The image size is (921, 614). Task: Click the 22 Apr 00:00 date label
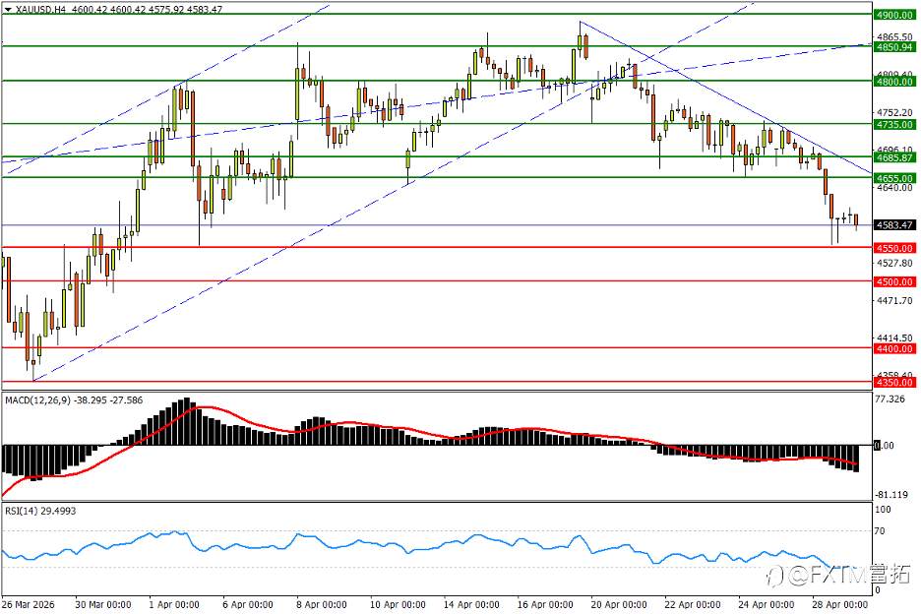click(x=693, y=604)
